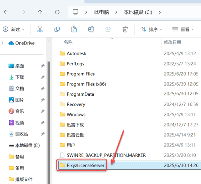Click the Delete trash can icon
The height and width of the screenshot is (184, 201).
tap(125, 29)
